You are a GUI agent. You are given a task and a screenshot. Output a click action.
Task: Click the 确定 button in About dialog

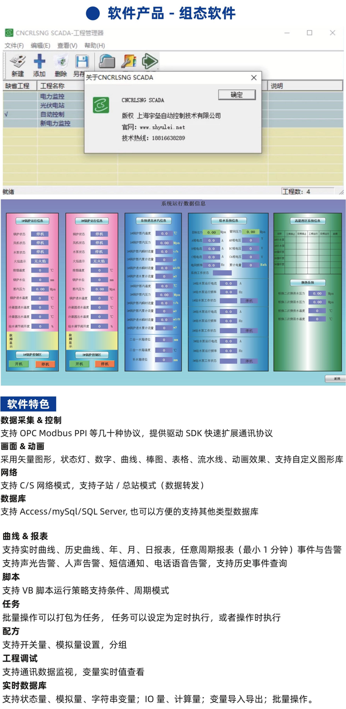click(x=237, y=95)
